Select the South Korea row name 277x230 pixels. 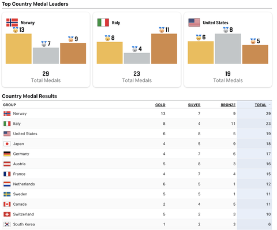tap(24, 224)
